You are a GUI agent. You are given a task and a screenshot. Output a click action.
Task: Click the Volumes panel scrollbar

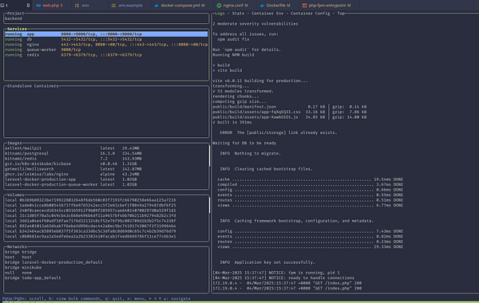coord(209,205)
